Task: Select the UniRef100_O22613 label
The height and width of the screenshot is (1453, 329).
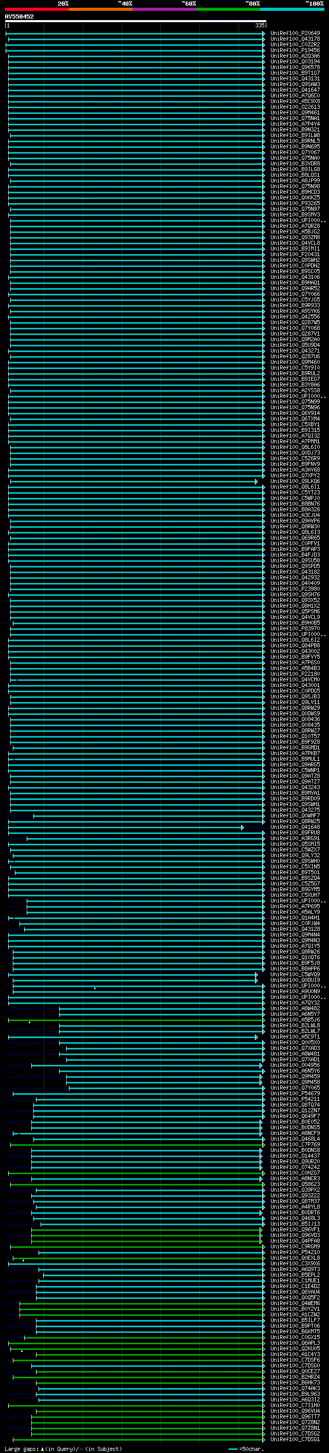Action: pyautogui.click(x=295, y=107)
